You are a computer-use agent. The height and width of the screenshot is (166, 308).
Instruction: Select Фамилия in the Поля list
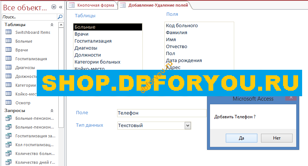(x=199, y=32)
